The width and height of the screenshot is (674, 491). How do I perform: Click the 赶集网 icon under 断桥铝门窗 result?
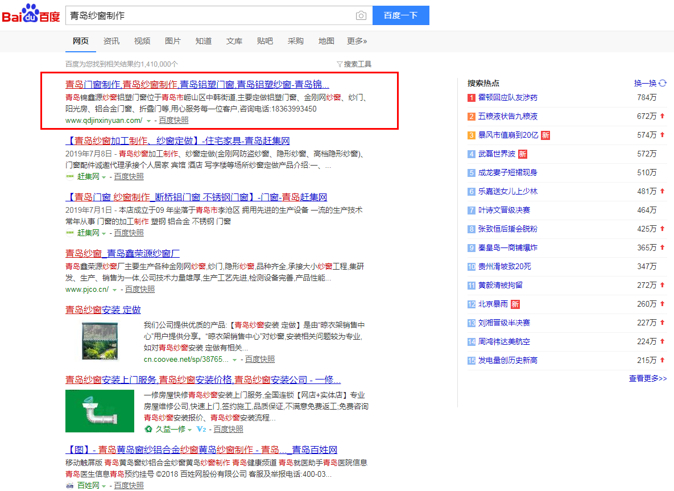tap(69, 233)
